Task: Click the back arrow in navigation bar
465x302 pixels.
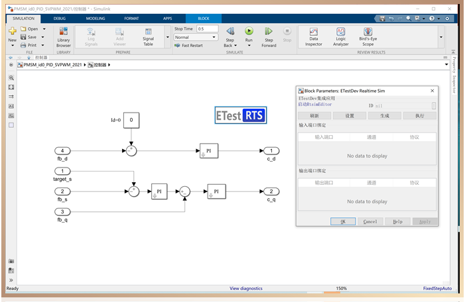Action: pyautogui.click(x=11, y=58)
